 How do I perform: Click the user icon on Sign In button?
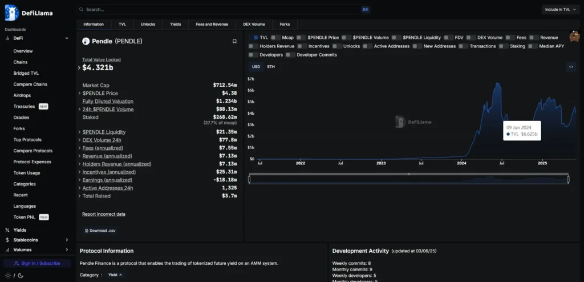tap(17, 263)
